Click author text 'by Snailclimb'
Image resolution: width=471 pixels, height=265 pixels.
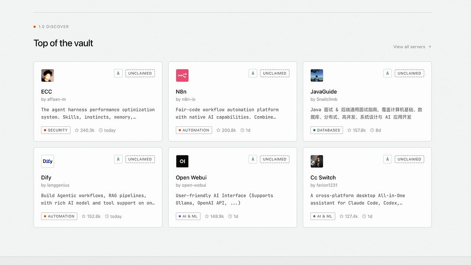pyautogui.click(x=324, y=99)
